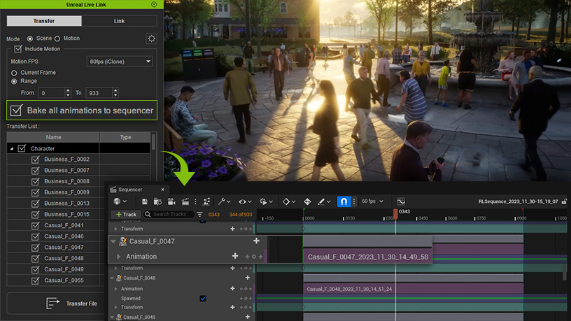Click the Search Tracks input field
Image resolution: width=571 pixels, height=321 pixels.
click(x=170, y=214)
